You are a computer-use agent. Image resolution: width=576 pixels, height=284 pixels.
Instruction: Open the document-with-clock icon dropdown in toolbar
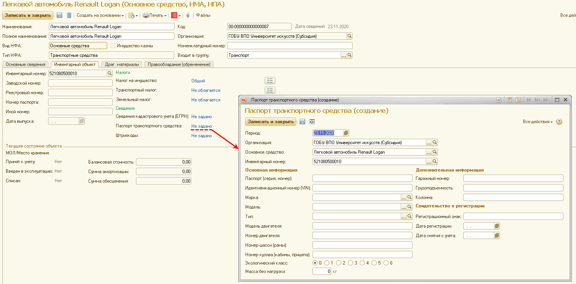[133, 15]
